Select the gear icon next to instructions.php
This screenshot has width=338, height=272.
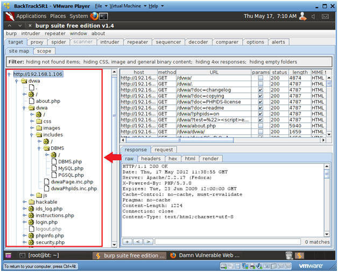(x=31, y=216)
